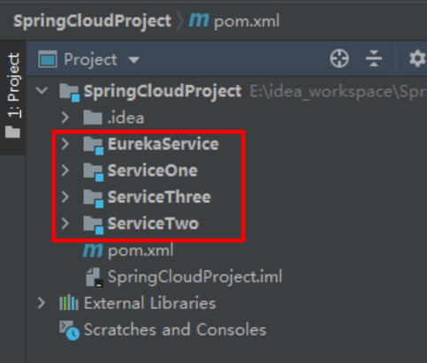Expand the .idea folder
427x363 pixels.
(65, 117)
